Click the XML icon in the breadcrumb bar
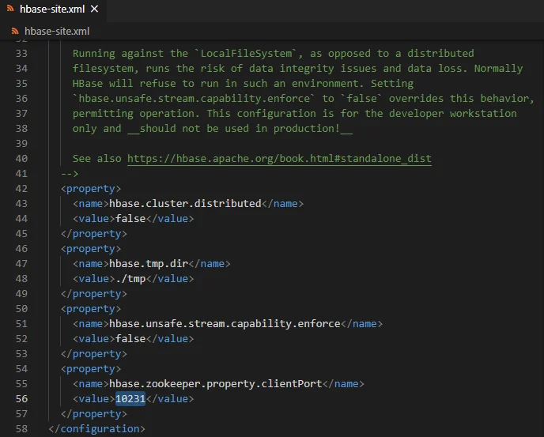 pyautogui.click(x=14, y=32)
